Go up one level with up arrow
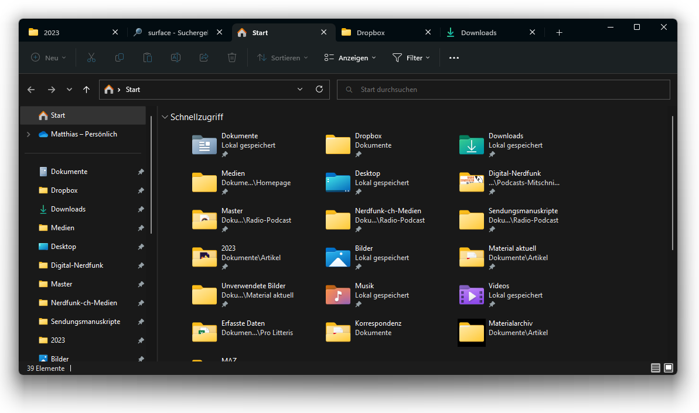The width and height of the screenshot is (699, 413). click(x=87, y=90)
